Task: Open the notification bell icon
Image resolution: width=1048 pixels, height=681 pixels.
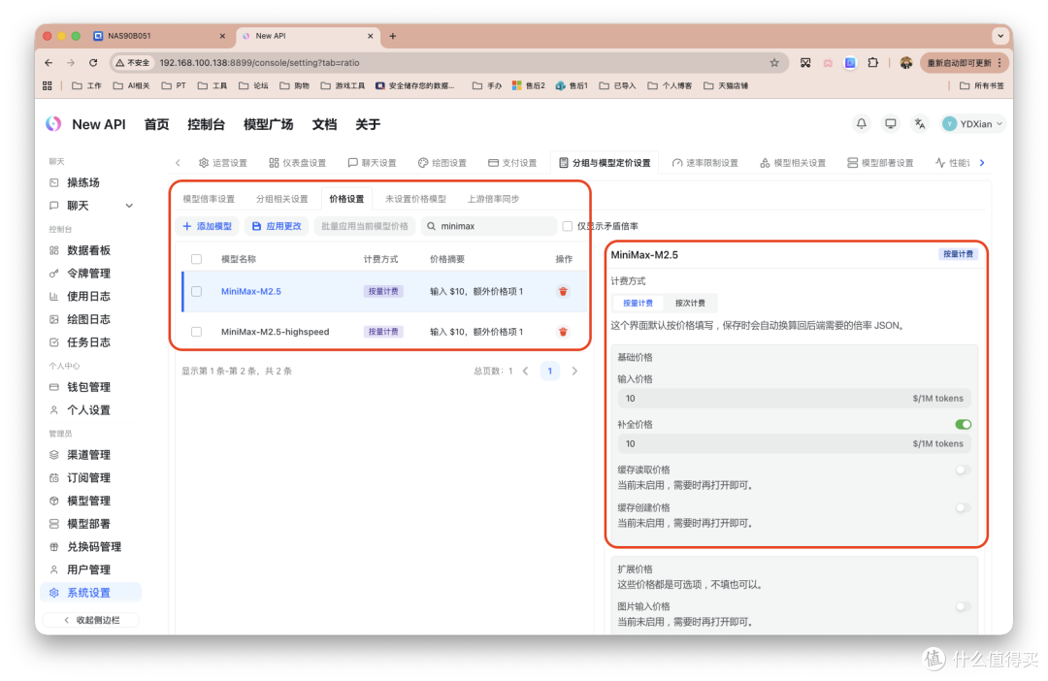Action: (x=861, y=123)
